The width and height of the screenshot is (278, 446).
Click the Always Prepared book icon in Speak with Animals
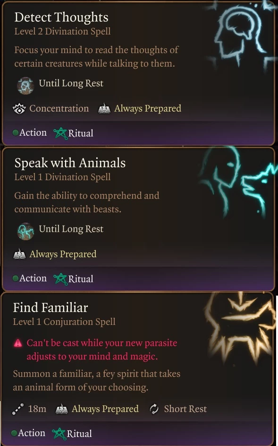tap(19, 254)
